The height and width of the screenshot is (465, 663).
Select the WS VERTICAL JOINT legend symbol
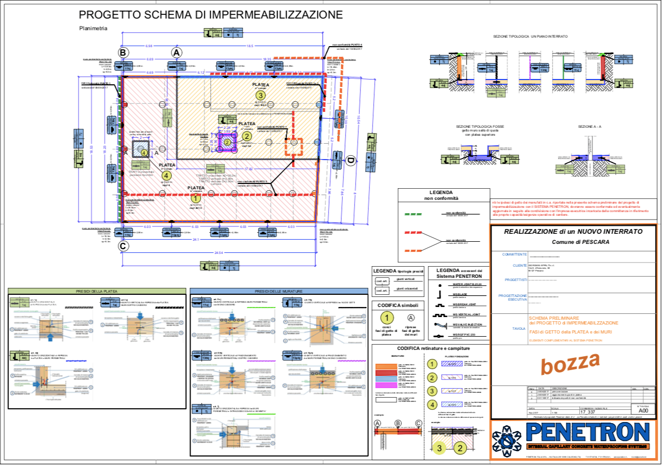439,315
